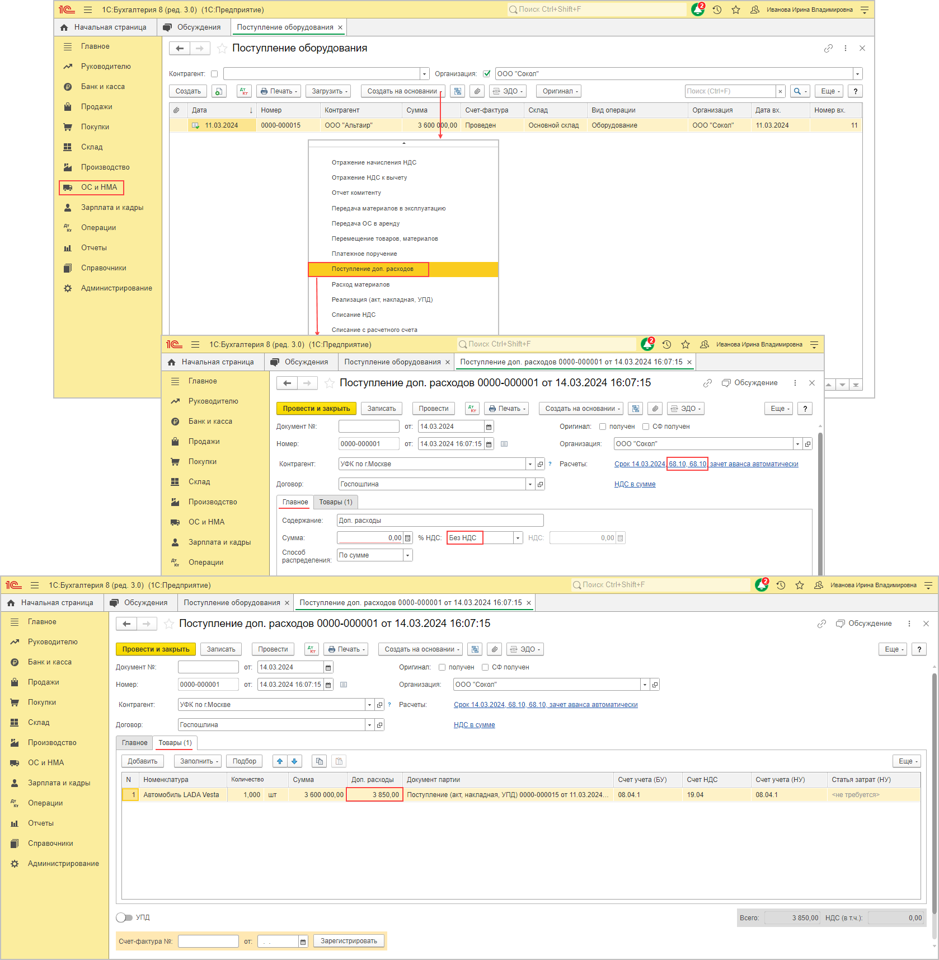939x960 pixels.
Task: Click paperclip attachments icon in equipment list toolbar
Action: (477, 91)
